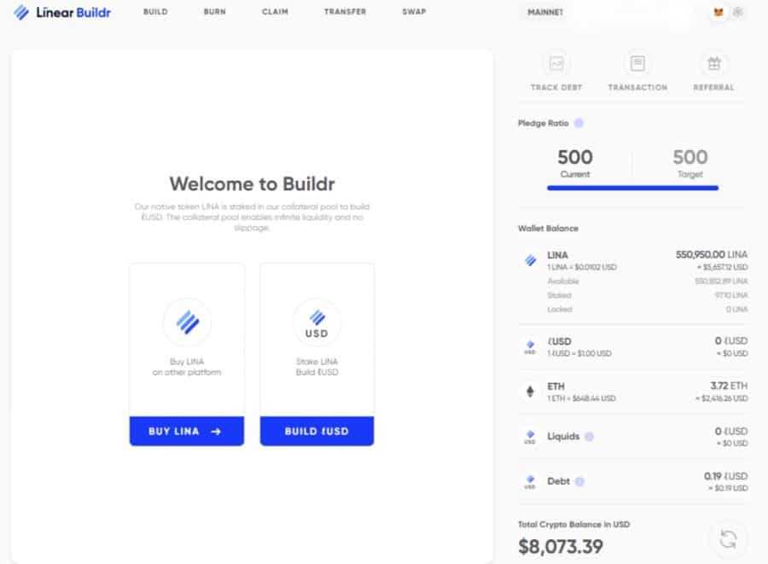
Task: Switch to the BURN tab
Action: pyautogui.click(x=215, y=13)
